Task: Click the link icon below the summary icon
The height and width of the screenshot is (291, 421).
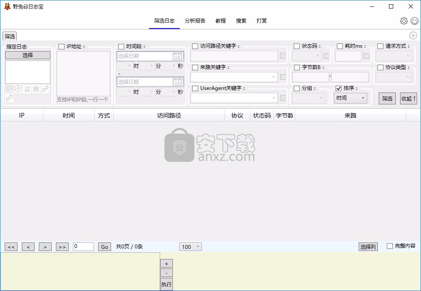Action: point(9,98)
